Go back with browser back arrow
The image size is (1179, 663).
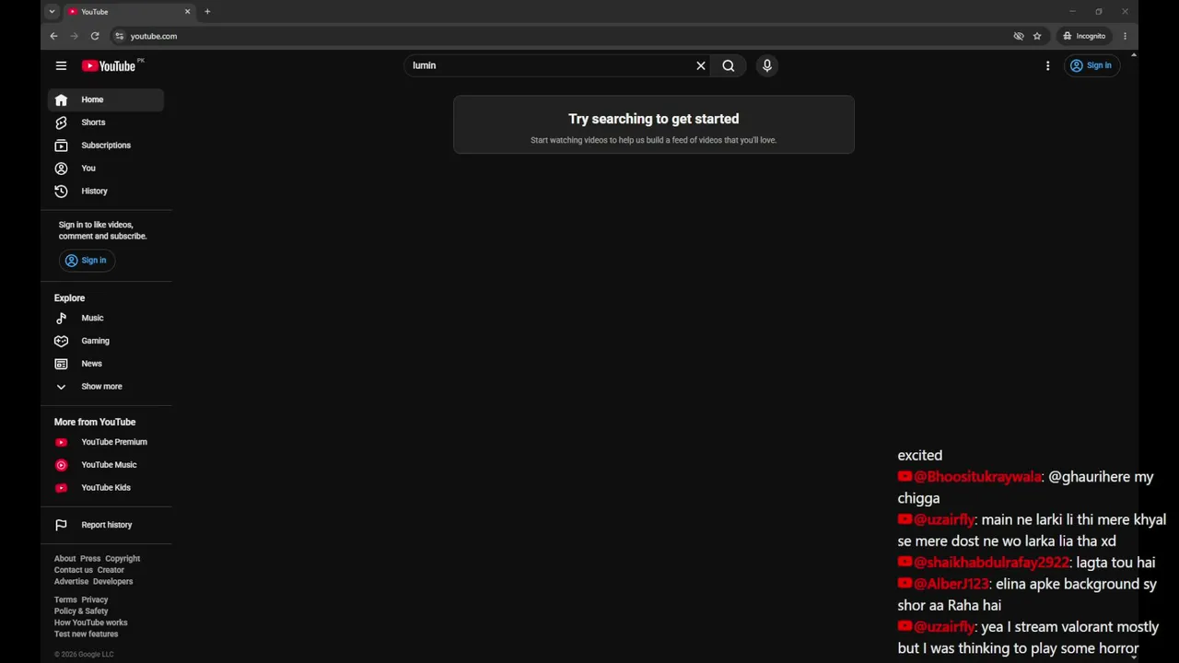click(53, 36)
